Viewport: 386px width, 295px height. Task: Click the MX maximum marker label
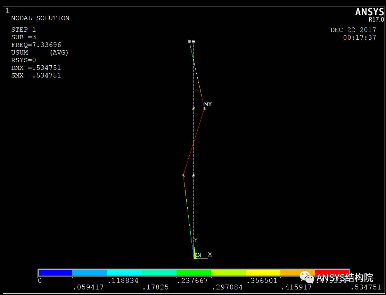click(208, 104)
